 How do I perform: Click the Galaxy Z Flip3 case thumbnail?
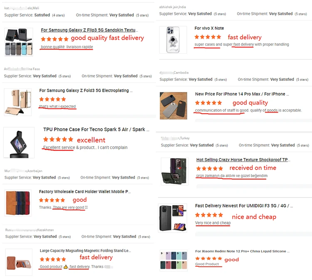pos(18,42)
